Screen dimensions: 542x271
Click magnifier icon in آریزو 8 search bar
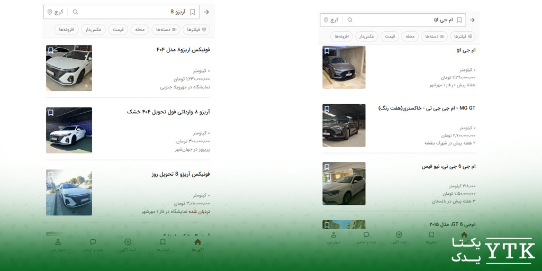point(75,12)
